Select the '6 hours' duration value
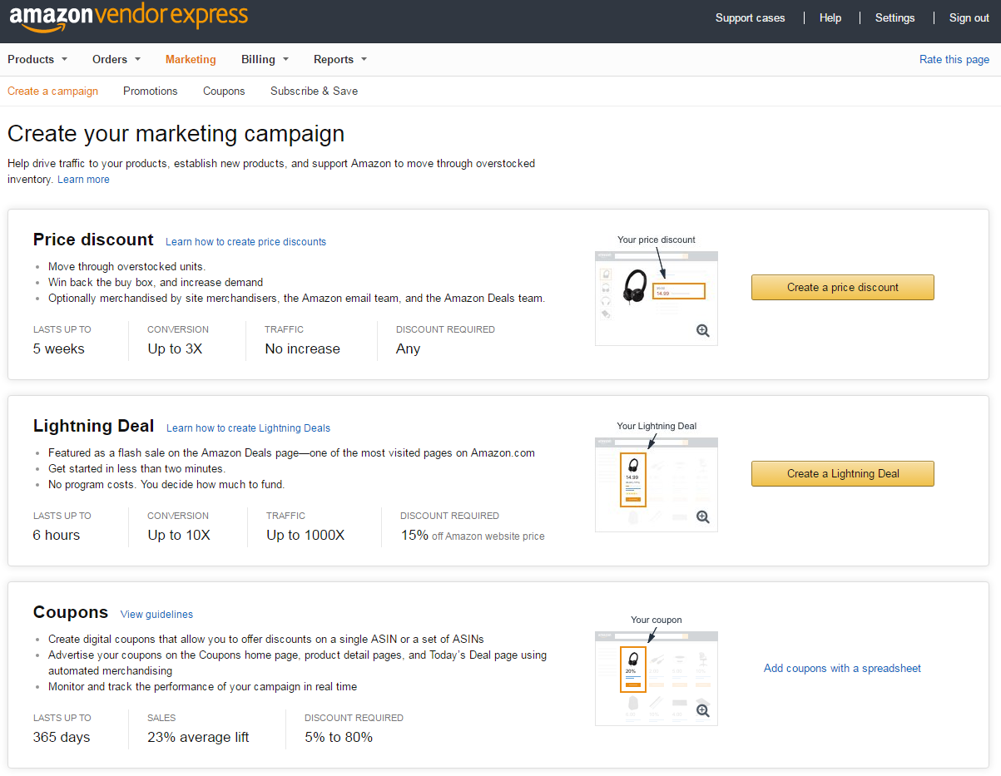Viewport: 1001px width, 776px height. (x=57, y=535)
